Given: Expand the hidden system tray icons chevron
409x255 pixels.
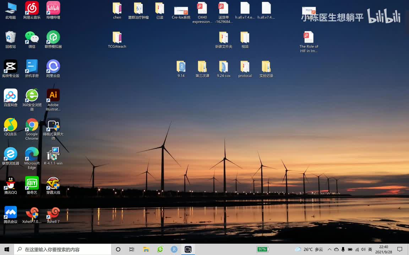Looking at the screenshot, I should [x=329, y=249].
